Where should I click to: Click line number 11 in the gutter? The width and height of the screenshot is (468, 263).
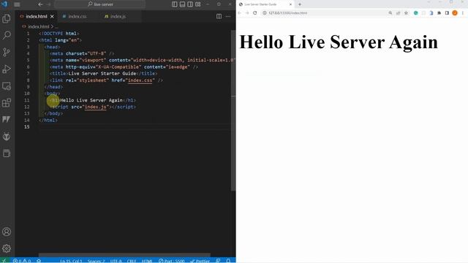27,100
